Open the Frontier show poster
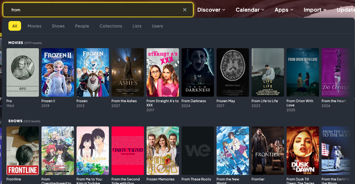Screen dimensions: 355x184 tap(268, 151)
